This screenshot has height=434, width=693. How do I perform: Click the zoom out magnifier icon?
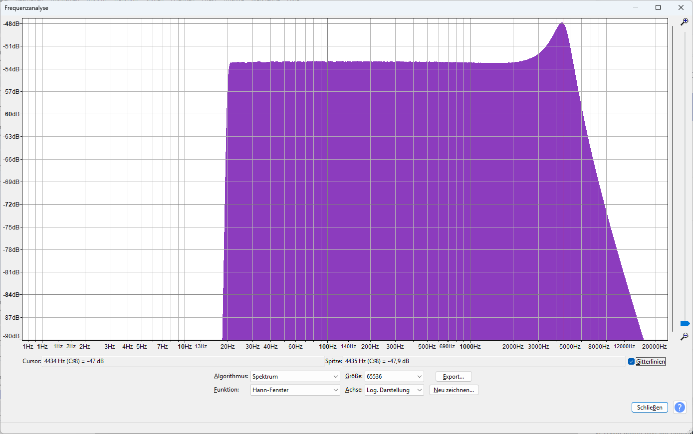click(x=684, y=337)
